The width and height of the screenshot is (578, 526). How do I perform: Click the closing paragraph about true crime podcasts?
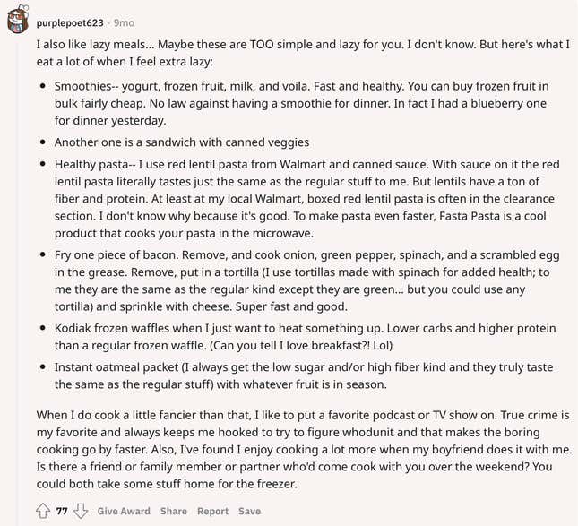click(x=304, y=449)
